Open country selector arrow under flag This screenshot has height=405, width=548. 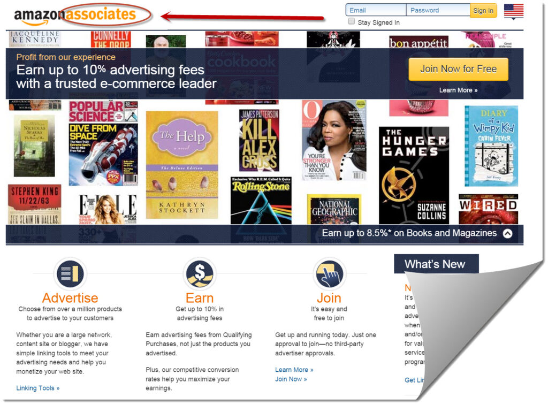[513, 19]
